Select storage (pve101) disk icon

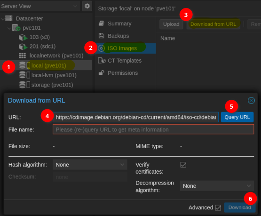(x=24, y=85)
